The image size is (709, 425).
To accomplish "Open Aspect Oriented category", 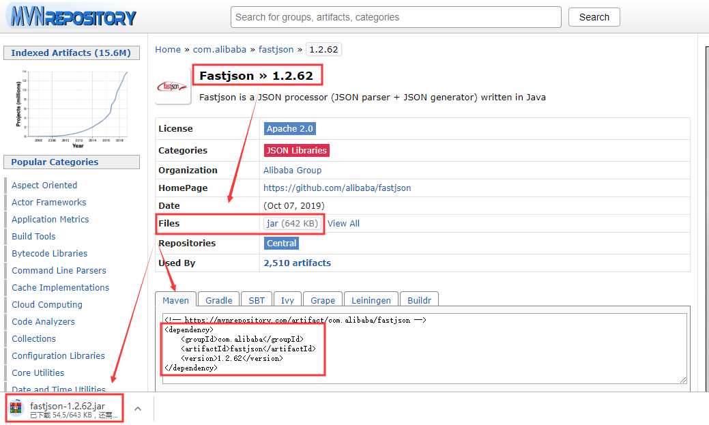I will click(44, 185).
